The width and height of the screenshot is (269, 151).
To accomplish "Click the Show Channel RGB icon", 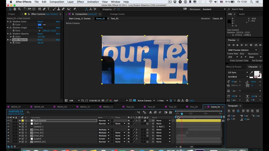I will pos(111,101).
